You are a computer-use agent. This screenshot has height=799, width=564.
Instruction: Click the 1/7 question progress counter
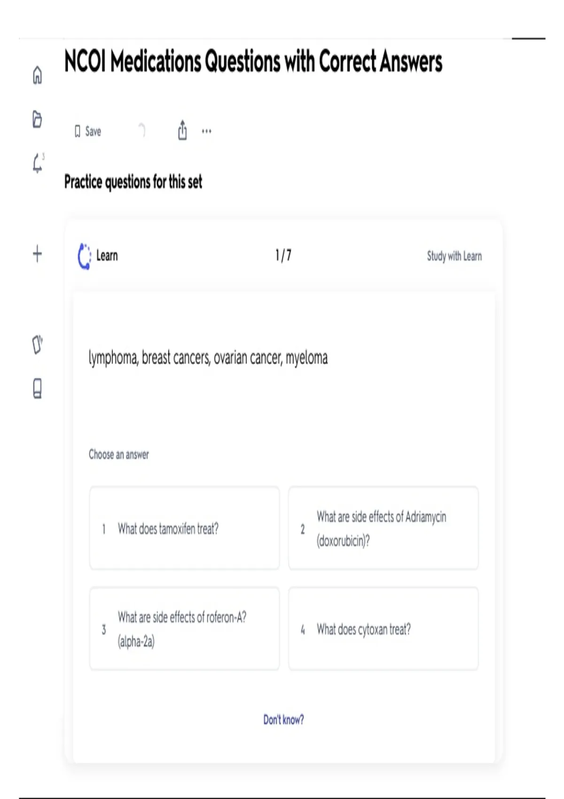pos(283,255)
